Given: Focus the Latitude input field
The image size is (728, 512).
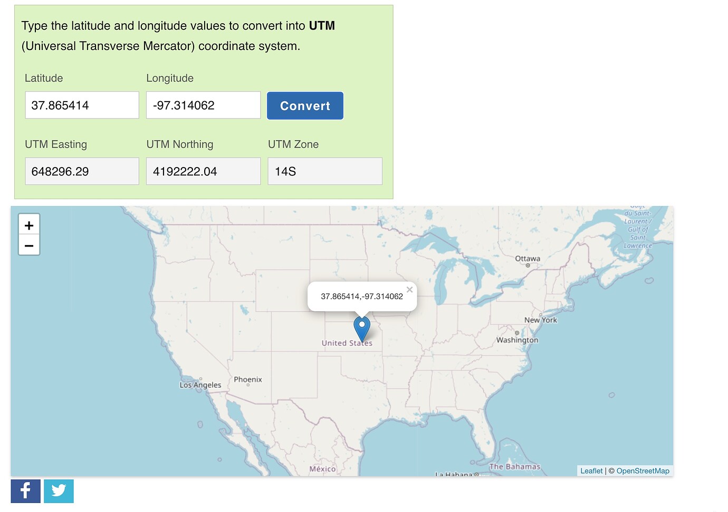Looking at the screenshot, I should 82,105.
